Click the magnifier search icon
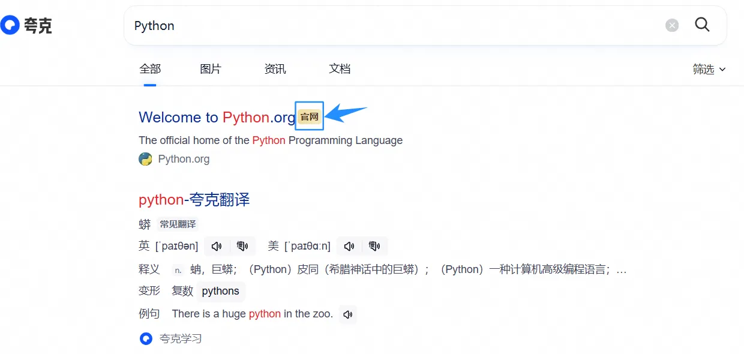Screen dimensions: 744x354 702,25
